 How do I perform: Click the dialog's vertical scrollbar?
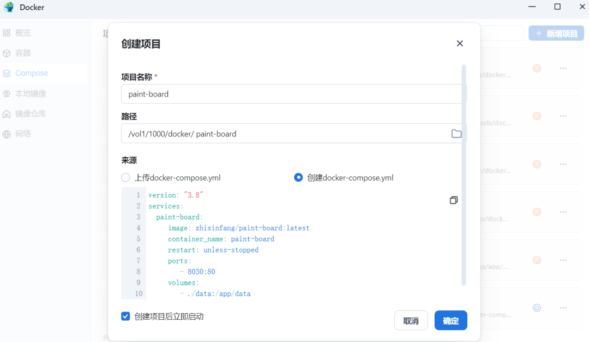coord(464,175)
